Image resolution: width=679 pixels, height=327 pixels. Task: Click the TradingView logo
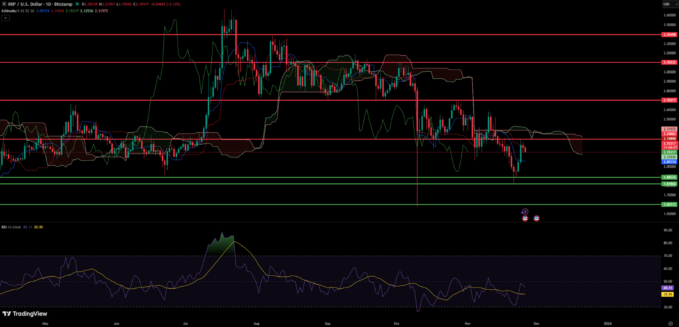click(x=25, y=314)
